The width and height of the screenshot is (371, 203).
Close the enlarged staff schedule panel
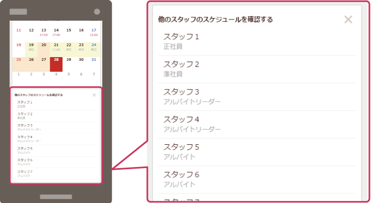tap(348, 20)
